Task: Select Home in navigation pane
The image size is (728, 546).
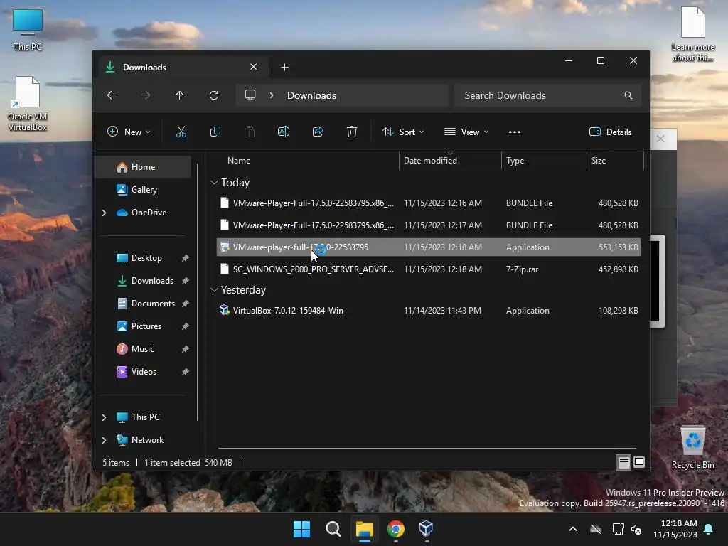Action: point(143,166)
